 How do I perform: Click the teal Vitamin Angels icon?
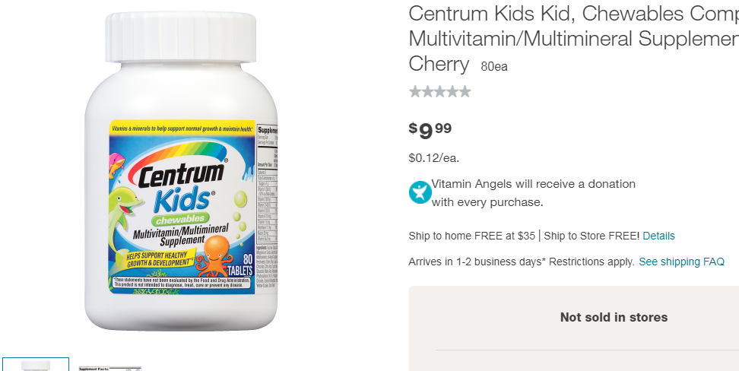420,192
